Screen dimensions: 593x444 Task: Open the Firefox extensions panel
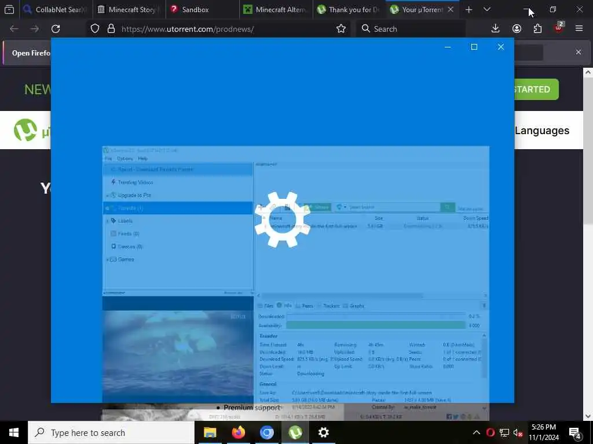point(537,29)
